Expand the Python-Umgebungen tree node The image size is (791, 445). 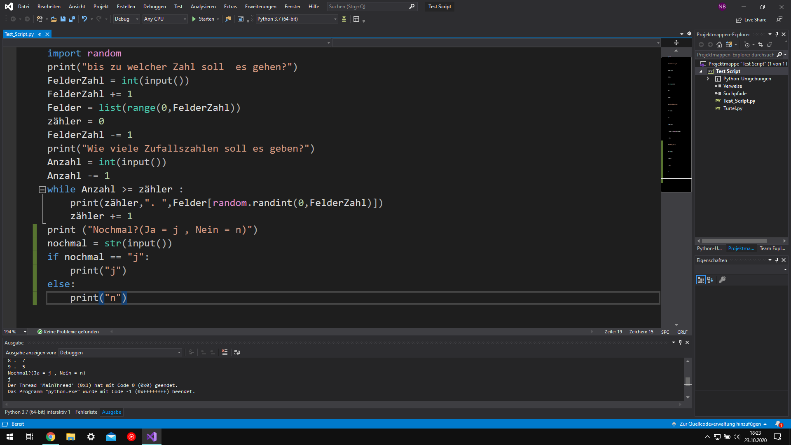click(x=708, y=78)
